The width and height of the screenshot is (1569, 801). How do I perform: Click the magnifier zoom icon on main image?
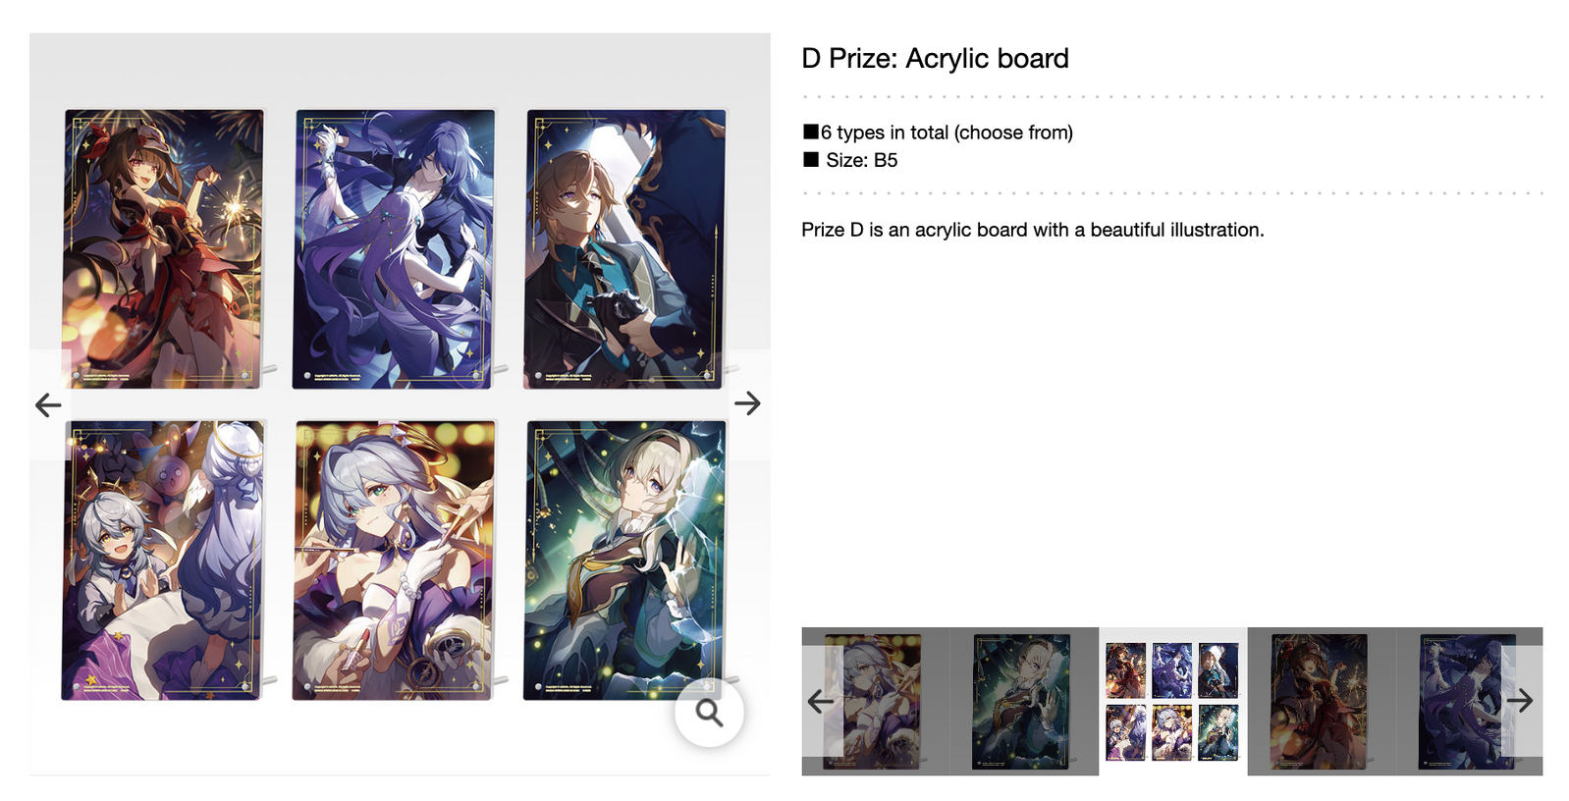point(709,713)
